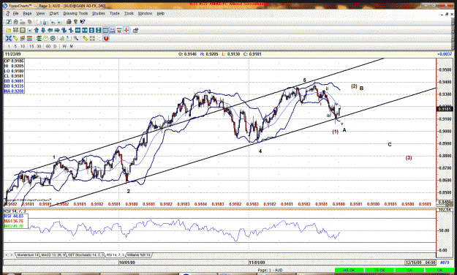457x275 pixels.
Task: Click the MA 0.9208 legend entry
Action: point(14,91)
